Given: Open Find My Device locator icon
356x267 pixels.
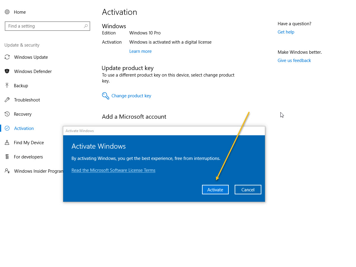Looking at the screenshot, I should point(7,142).
